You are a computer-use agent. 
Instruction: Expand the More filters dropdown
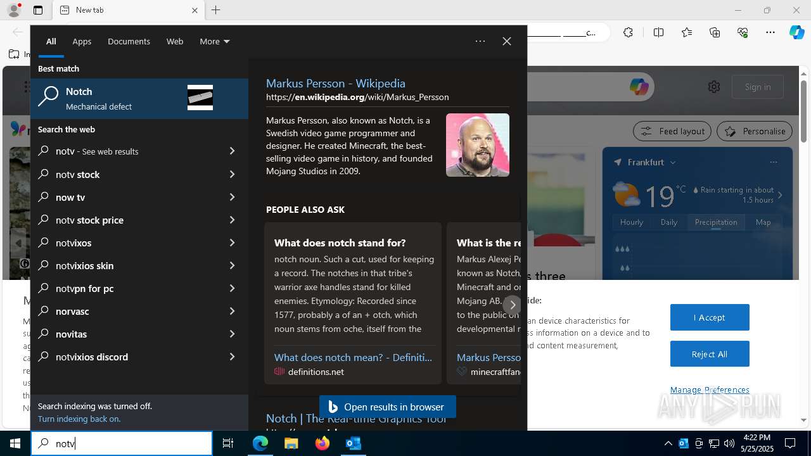[x=214, y=41]
